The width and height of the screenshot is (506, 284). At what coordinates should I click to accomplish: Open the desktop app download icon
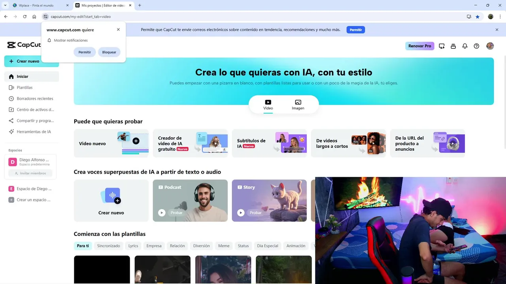pyautogui.click(x=442, y=46)
